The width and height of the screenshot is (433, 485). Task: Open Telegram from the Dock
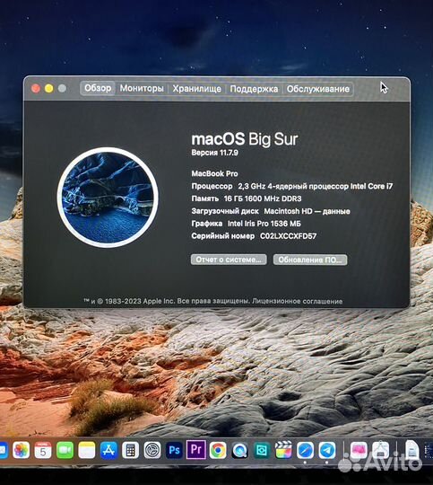pyautogui.click(x=327, y=450)
